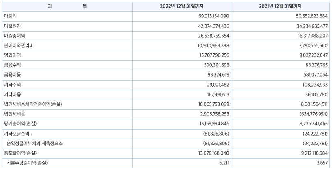Viewport: 333px width, 170px height.
Task: Click the value 42,374,374,436
Action: coord(214,26)
